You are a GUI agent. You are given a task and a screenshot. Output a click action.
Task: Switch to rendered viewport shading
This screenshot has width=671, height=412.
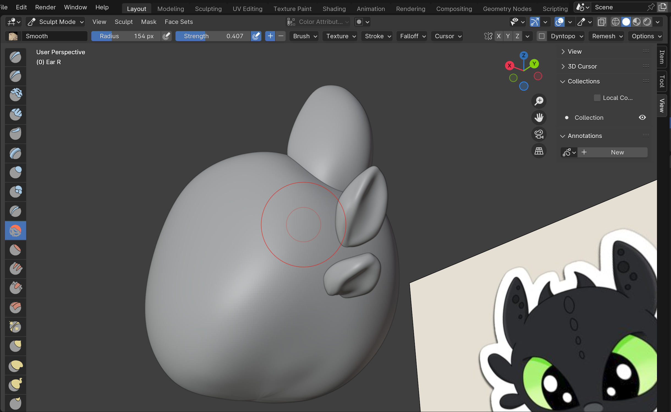click(647, 22)
